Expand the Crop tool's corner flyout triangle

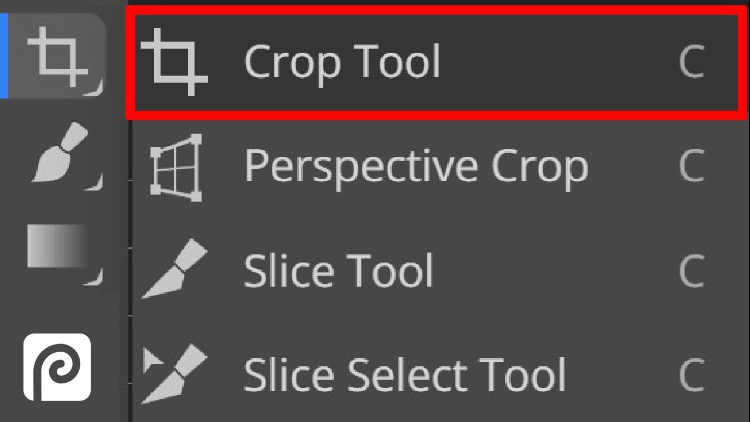97,88
